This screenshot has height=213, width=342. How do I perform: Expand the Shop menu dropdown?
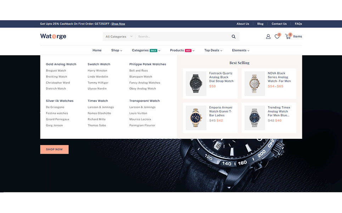coord(117,50)
